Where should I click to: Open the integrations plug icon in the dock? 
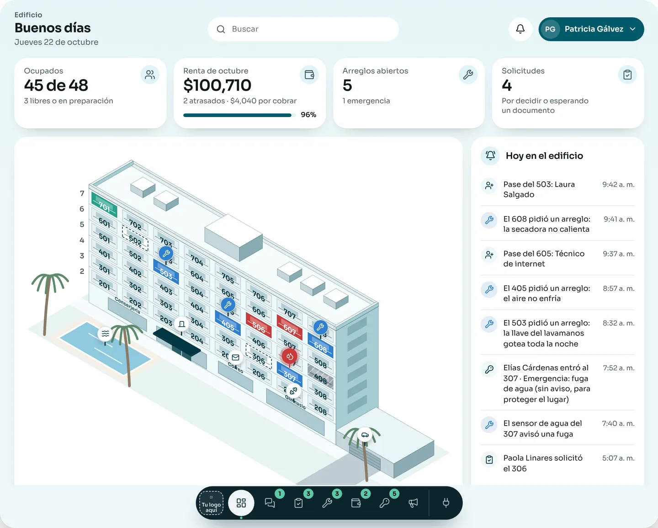pyautogui.click(x=446, y=503)
